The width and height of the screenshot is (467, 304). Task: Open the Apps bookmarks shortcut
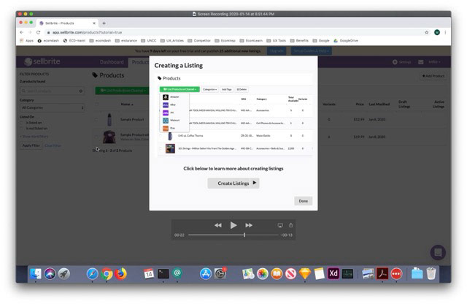click(x=26, y=41)
